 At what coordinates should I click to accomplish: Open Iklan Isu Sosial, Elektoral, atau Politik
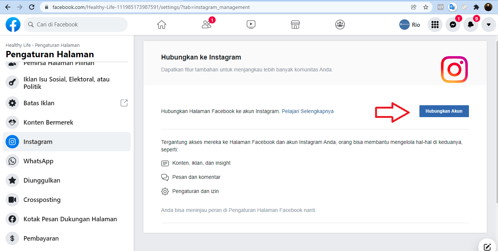[x=67, y=83]
